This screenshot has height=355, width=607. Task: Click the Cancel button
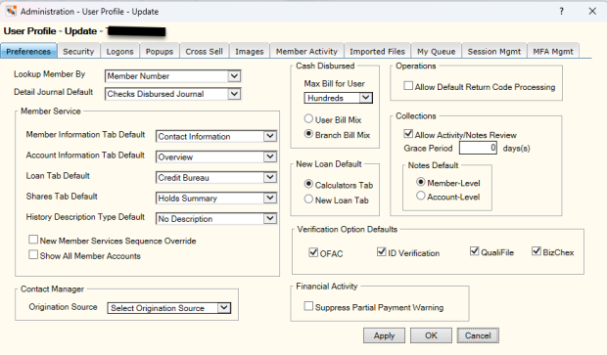[x=478, y=335]
